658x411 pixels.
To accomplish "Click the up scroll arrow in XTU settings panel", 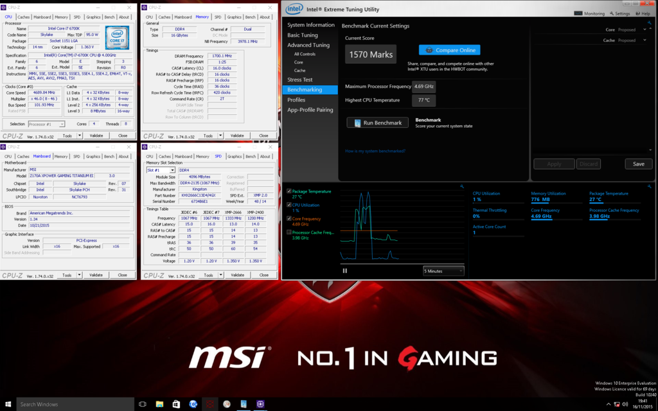I will (650, 29).
